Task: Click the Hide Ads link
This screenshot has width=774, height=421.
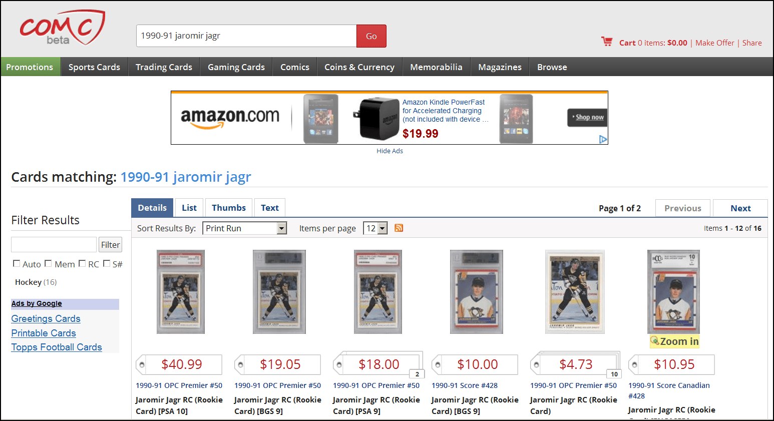Action: (x=390, y=151)
